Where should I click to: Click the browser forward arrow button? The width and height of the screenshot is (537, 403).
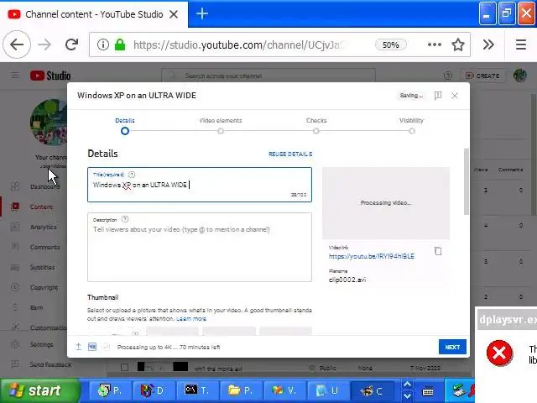pos(44,44)
